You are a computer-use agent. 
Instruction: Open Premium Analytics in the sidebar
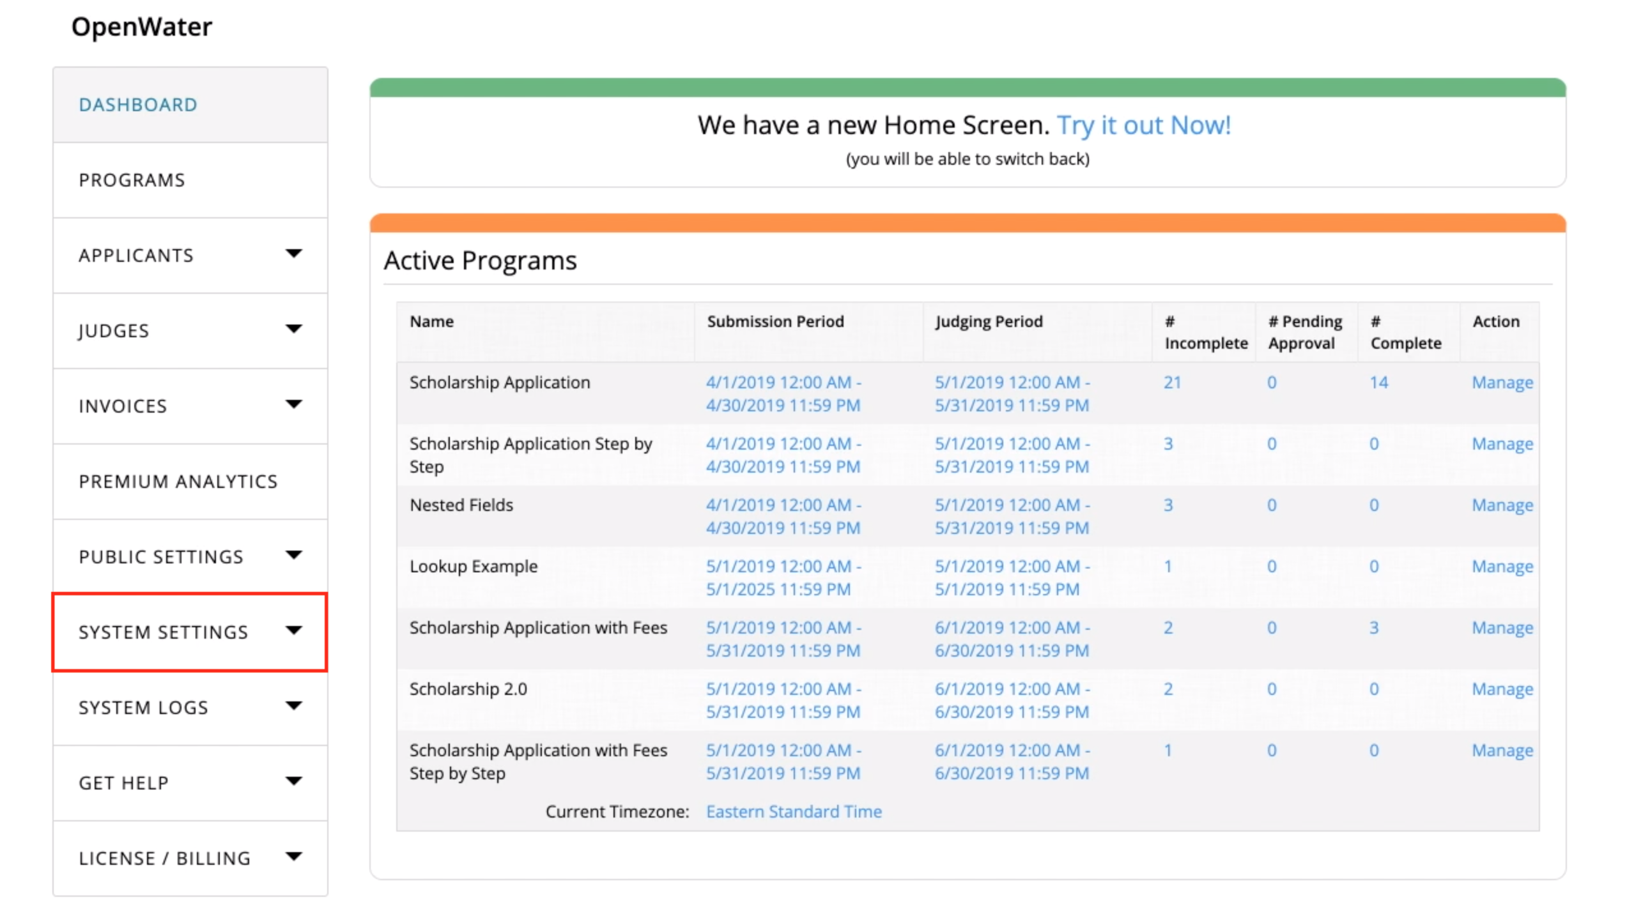(x=190, y=482)
